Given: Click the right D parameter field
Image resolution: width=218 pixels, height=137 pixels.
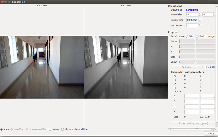Looking at the screenshot, I should coord(207,101).
